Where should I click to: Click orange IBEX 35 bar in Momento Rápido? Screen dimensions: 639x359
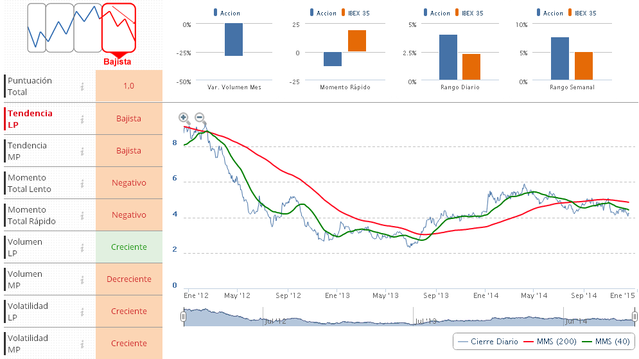pyautogui.click(x=357, y=40)
